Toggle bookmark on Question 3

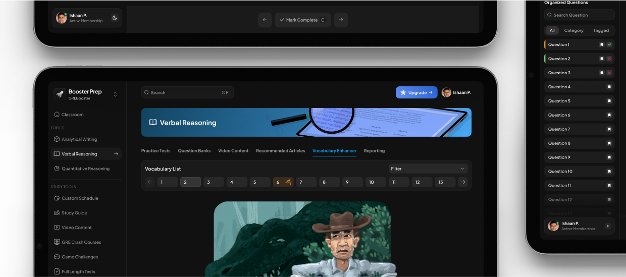click(x=602, y=73)
